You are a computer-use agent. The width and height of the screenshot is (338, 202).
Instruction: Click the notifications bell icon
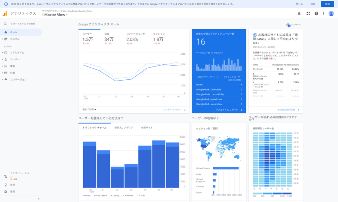point(299,13)
